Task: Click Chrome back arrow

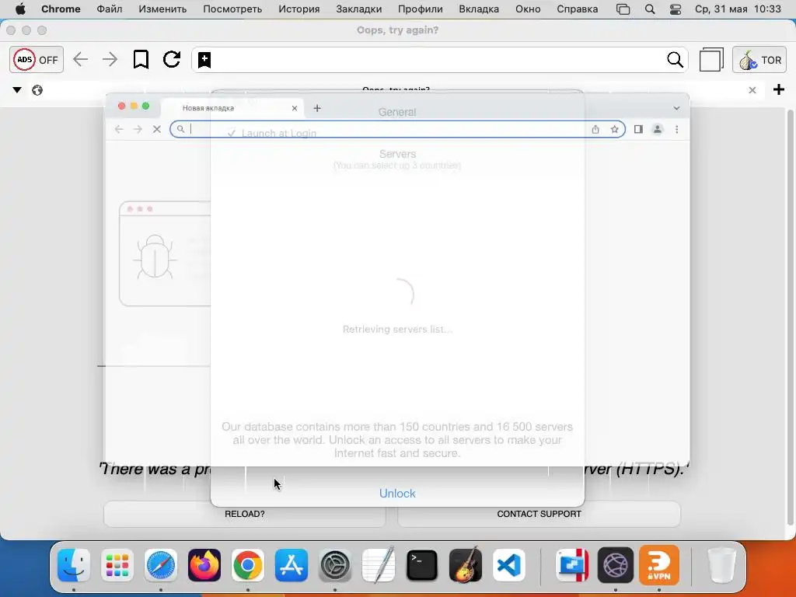Action: pos(119,130)
